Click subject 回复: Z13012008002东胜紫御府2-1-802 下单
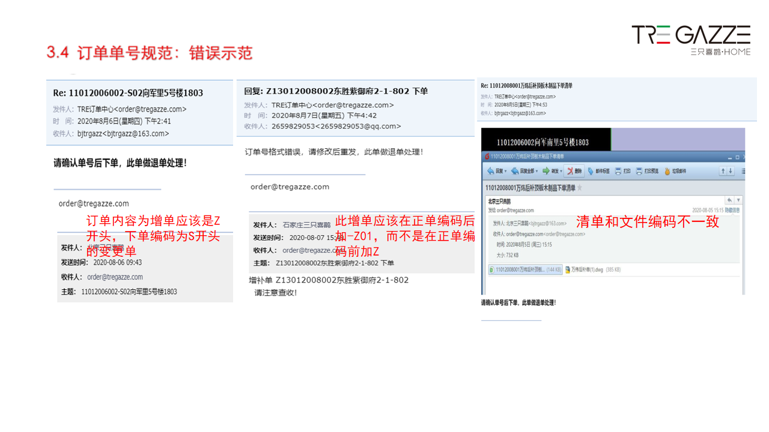The height and width of the screenshot is (432, 769). point(336,91)
